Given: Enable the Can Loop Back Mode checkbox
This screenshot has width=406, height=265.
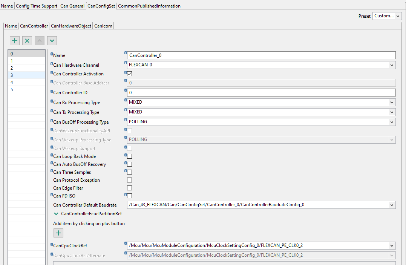Looking at the screenshot, I should [129, 156].
